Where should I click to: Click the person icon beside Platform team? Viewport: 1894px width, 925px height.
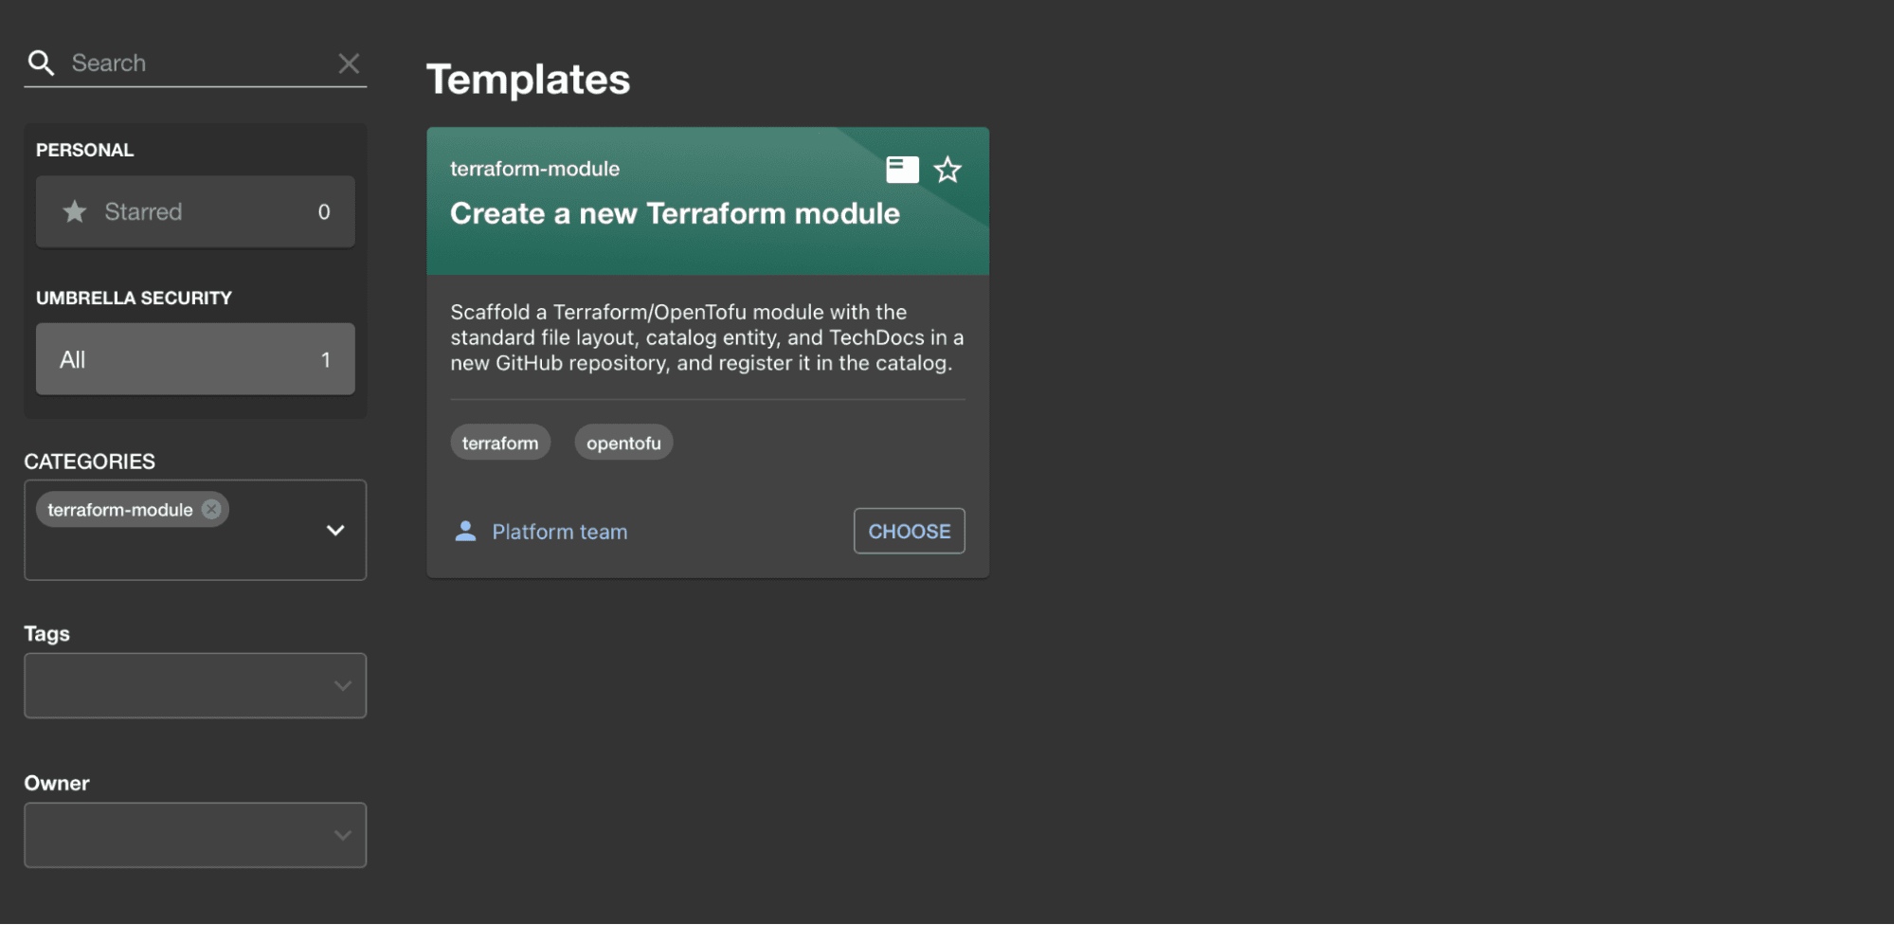(465, 531)
